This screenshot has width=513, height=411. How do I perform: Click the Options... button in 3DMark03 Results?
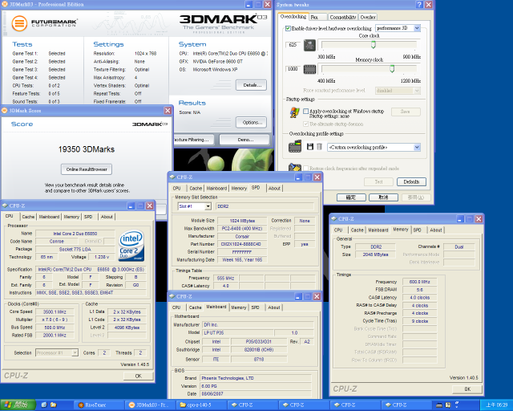pyautogui.click(x=251, y=122)
